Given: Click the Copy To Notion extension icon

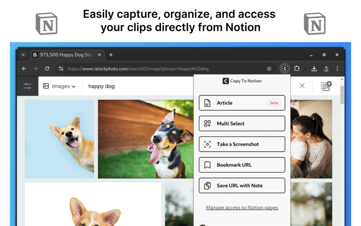Looking at the screenshot, I should point(285,69).
